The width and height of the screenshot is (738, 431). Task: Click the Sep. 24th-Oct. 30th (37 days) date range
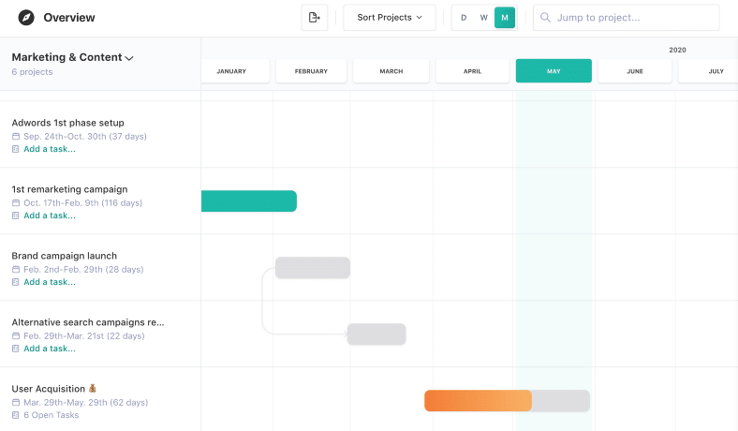point(85,136)
